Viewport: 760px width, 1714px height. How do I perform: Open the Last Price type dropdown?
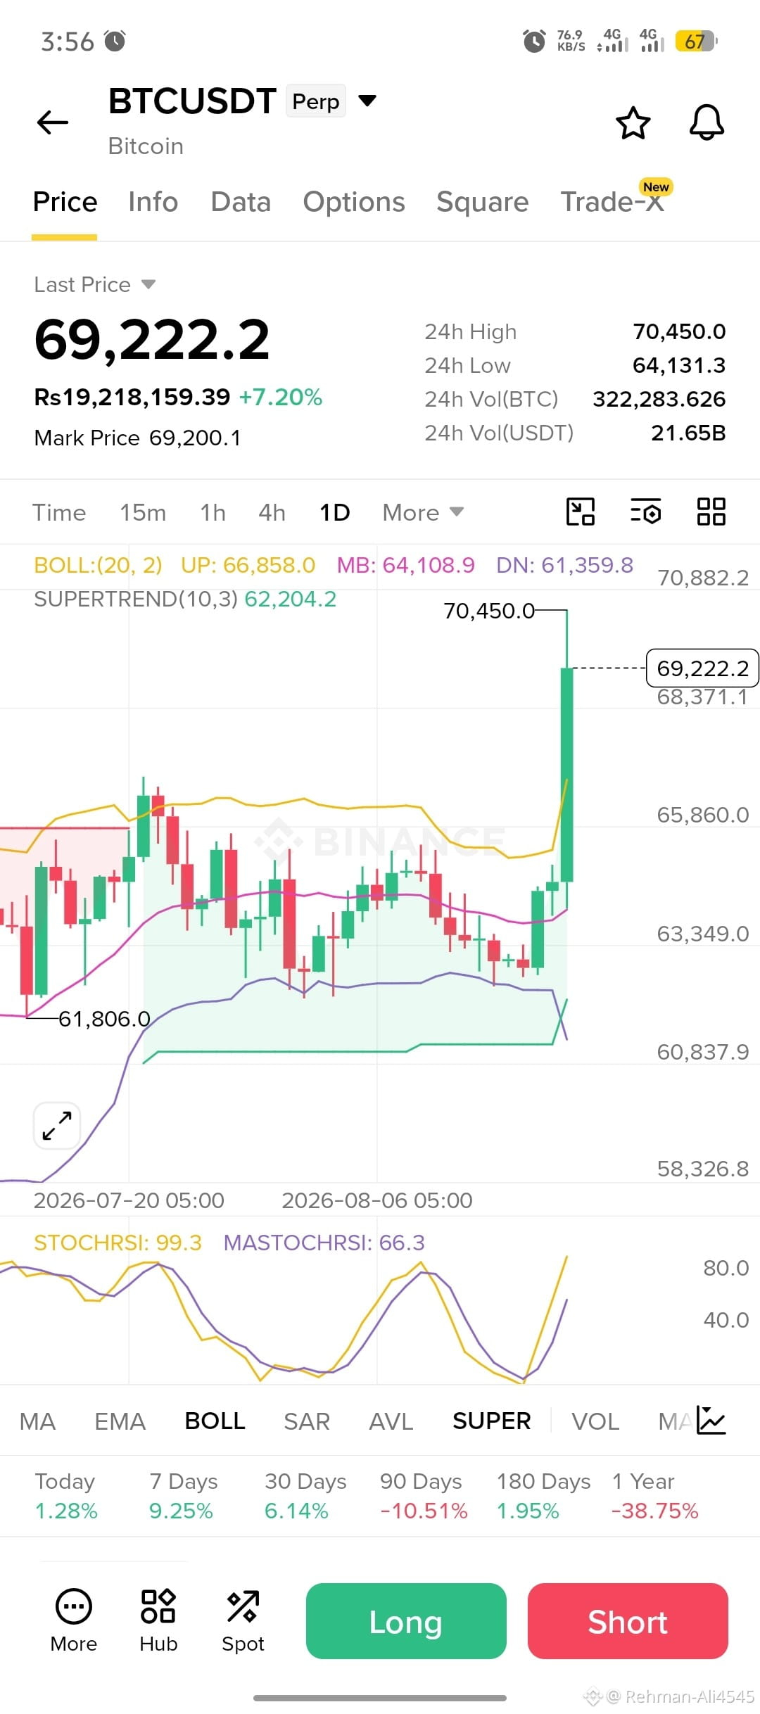click(x=95, y=284)
